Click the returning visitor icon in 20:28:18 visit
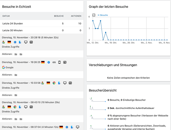 (x=3, y=42)
